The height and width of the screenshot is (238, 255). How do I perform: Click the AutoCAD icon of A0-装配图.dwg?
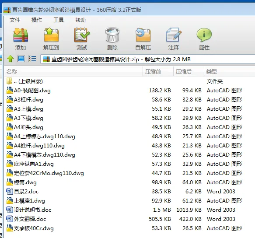10,90
